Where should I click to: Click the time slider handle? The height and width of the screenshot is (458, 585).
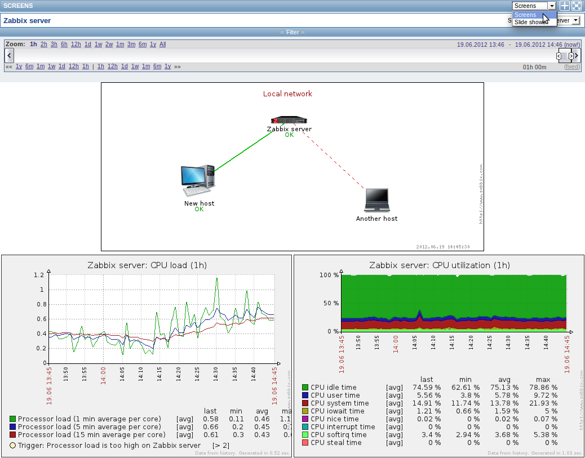565,56
